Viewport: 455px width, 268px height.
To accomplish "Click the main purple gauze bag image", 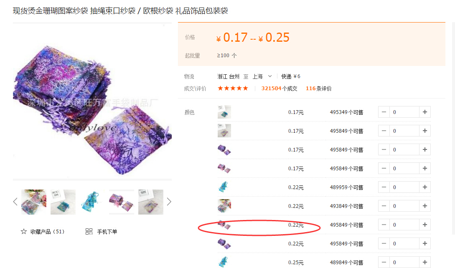I will point(92,101).
